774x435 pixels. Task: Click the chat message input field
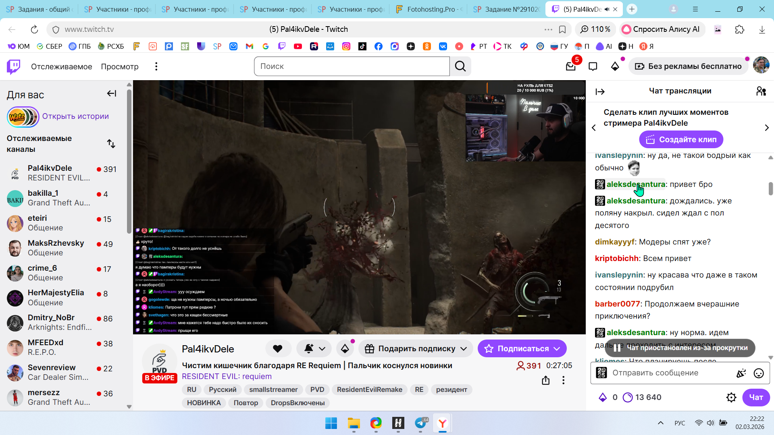[669, 373]
